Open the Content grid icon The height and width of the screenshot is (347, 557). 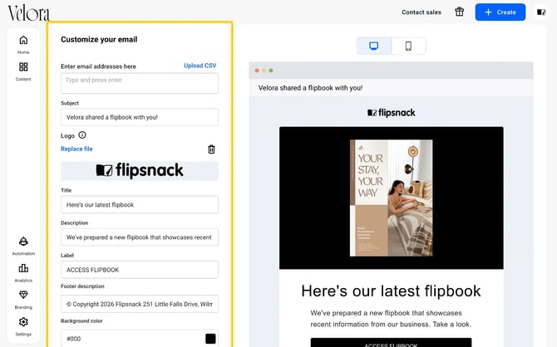(23, 66)
